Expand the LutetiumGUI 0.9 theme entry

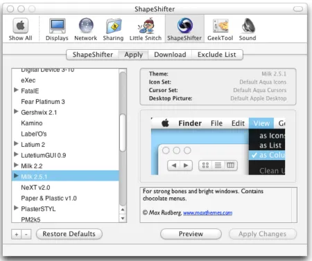16,154
